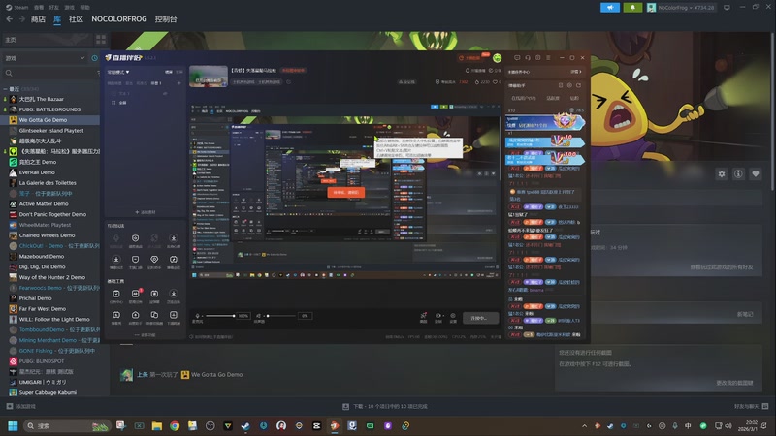Open settings icon beside the 开播中 button

(x=452, y=316)
